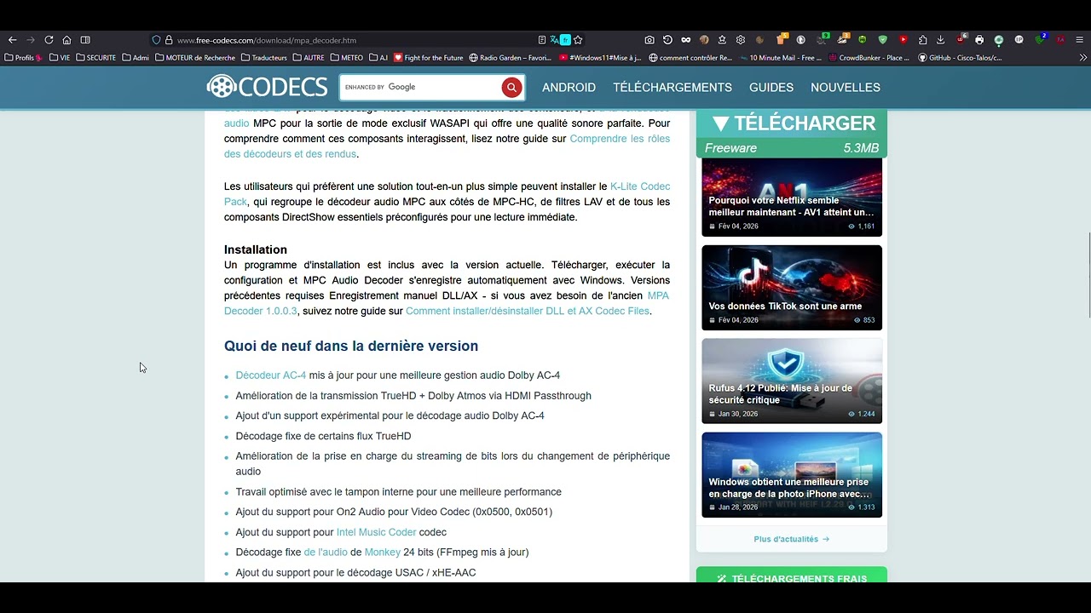Open the 10 Minute Mail bookmark
Viewport: 1091px width, 613px height.
[x=780, y=58]
